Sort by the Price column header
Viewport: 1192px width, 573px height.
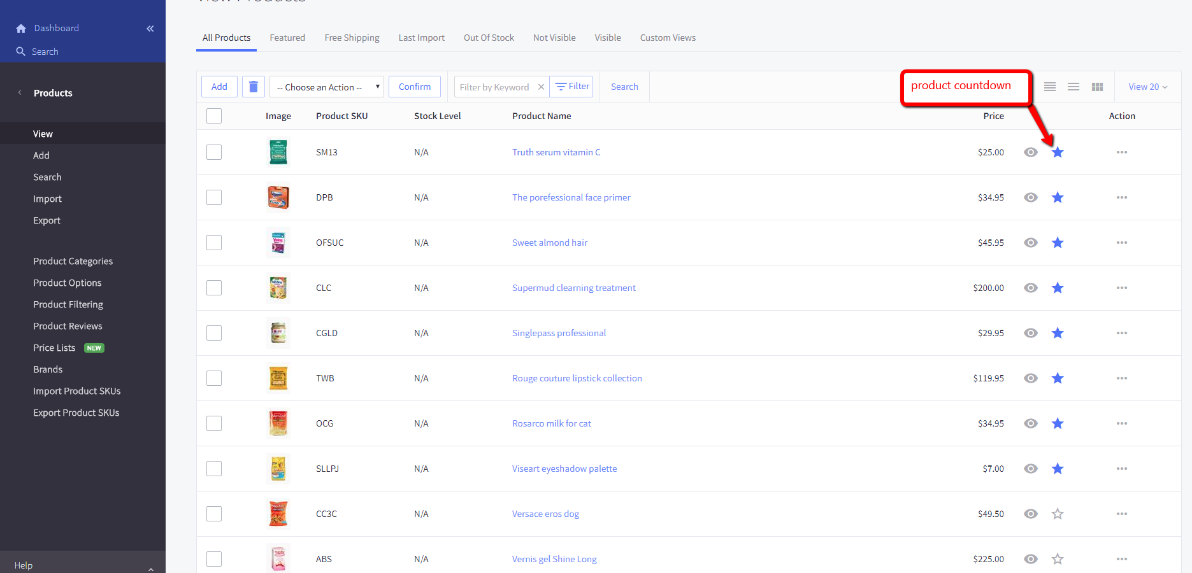993,116
